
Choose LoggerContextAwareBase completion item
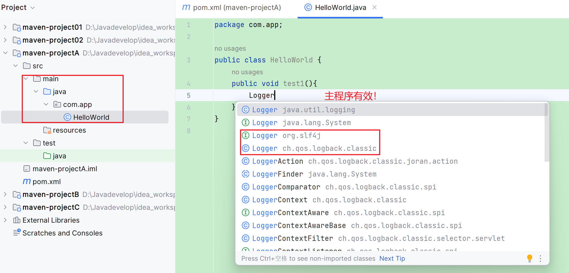coord(391,225)
